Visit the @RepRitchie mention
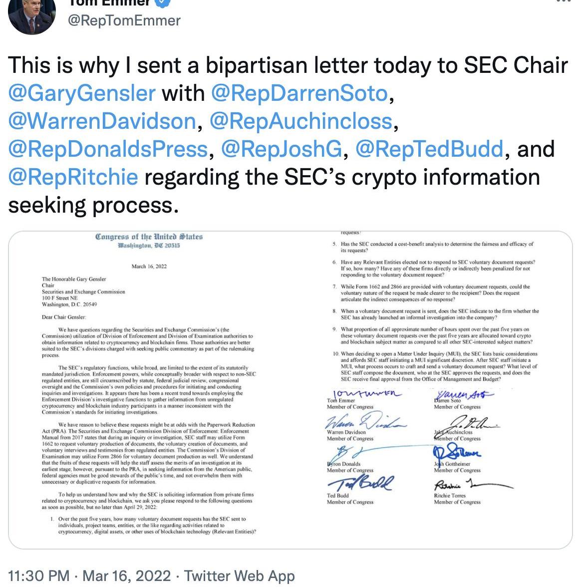Image resolution: width=582 pixels, height=588 pixels. pos(73,177)
